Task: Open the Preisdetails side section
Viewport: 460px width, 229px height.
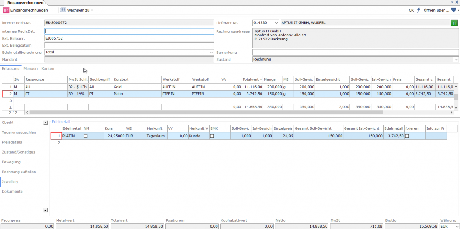Action: point(12,142)
